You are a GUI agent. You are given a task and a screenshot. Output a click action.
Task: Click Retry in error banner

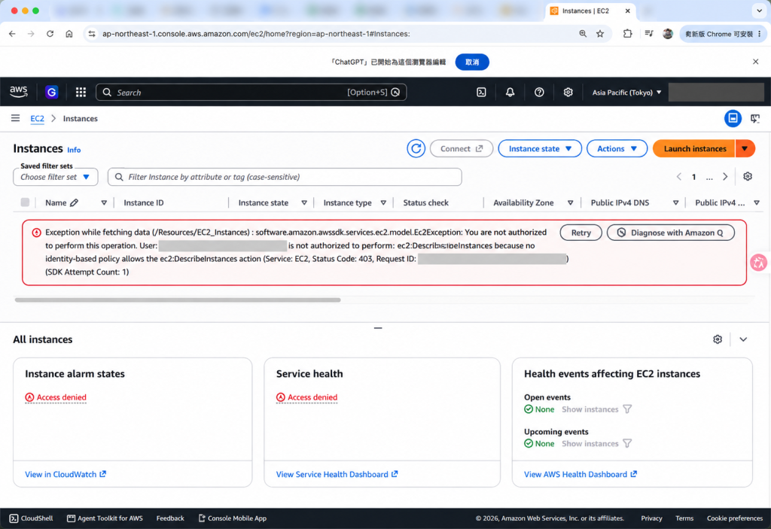tap(581, 233)
